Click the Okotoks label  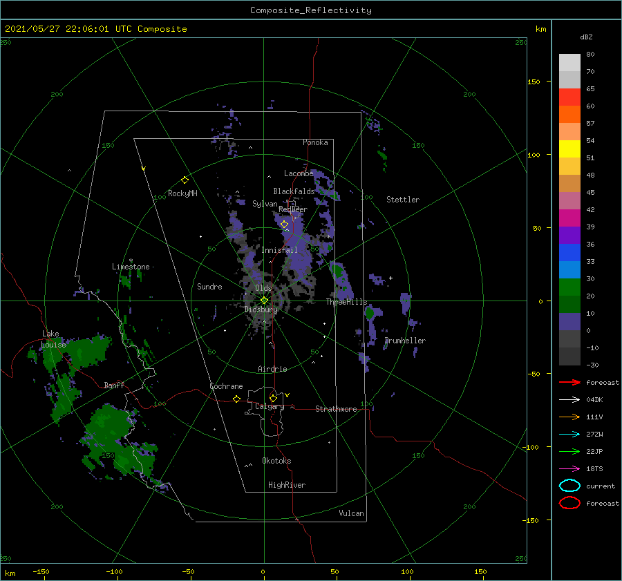[x=276, y=461]
